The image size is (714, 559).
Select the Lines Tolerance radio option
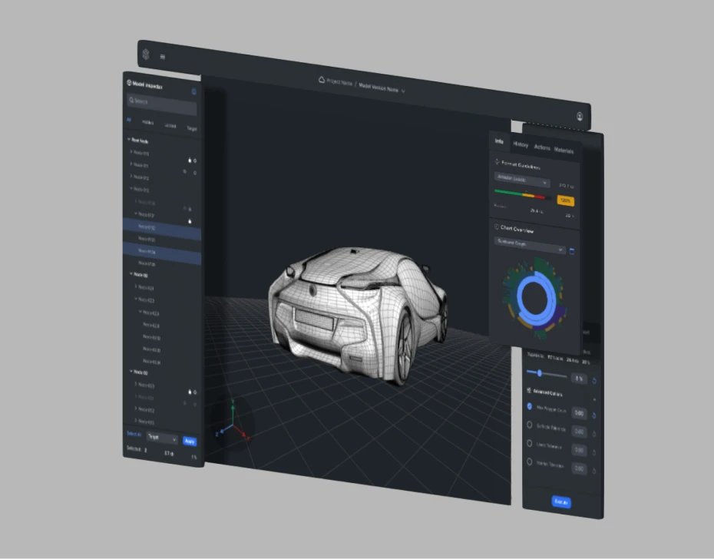(x=529, y=443)
